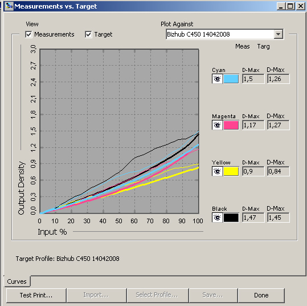Toggle Cyan curve visibility eye
Screen dimensions: 307x306
click(217, 79)
